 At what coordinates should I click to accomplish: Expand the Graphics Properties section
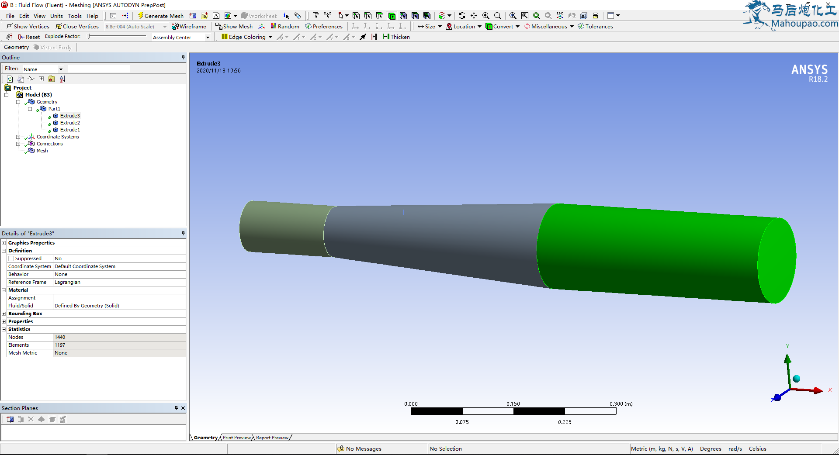4,243
